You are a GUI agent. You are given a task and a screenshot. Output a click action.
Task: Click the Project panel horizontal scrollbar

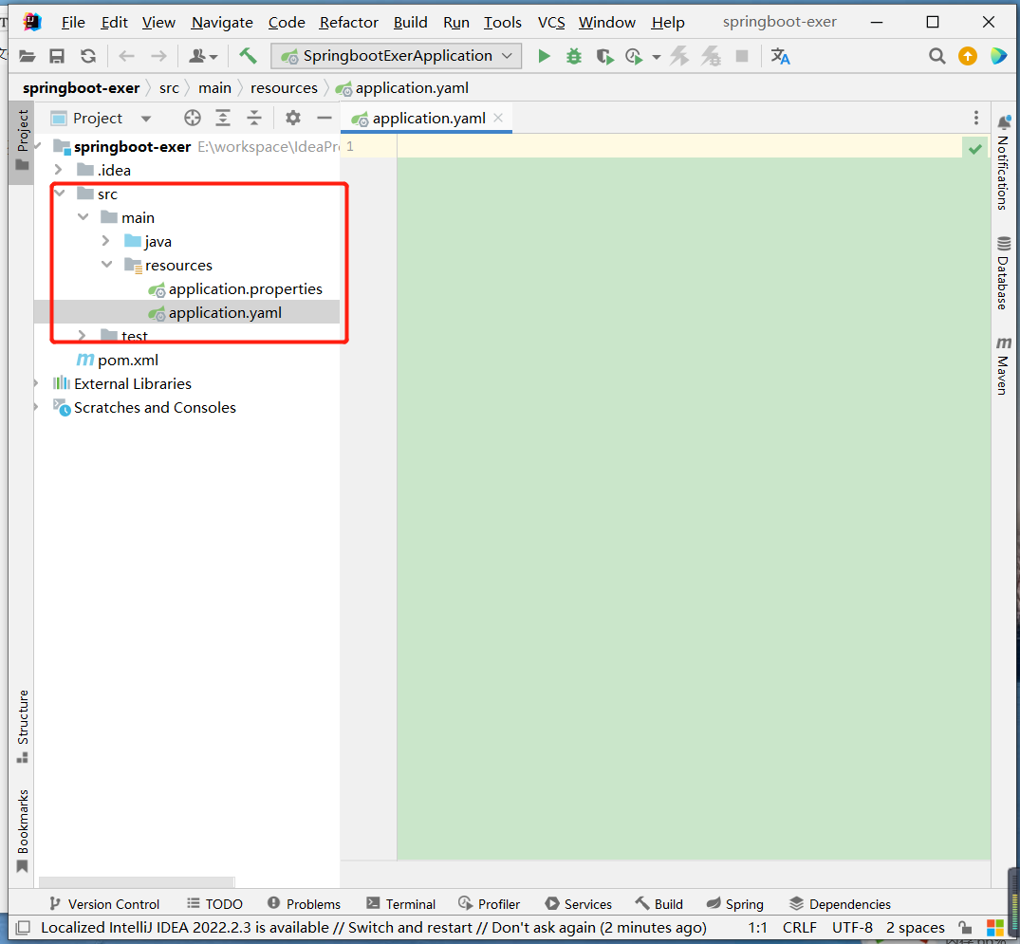[x=137, y=882]
